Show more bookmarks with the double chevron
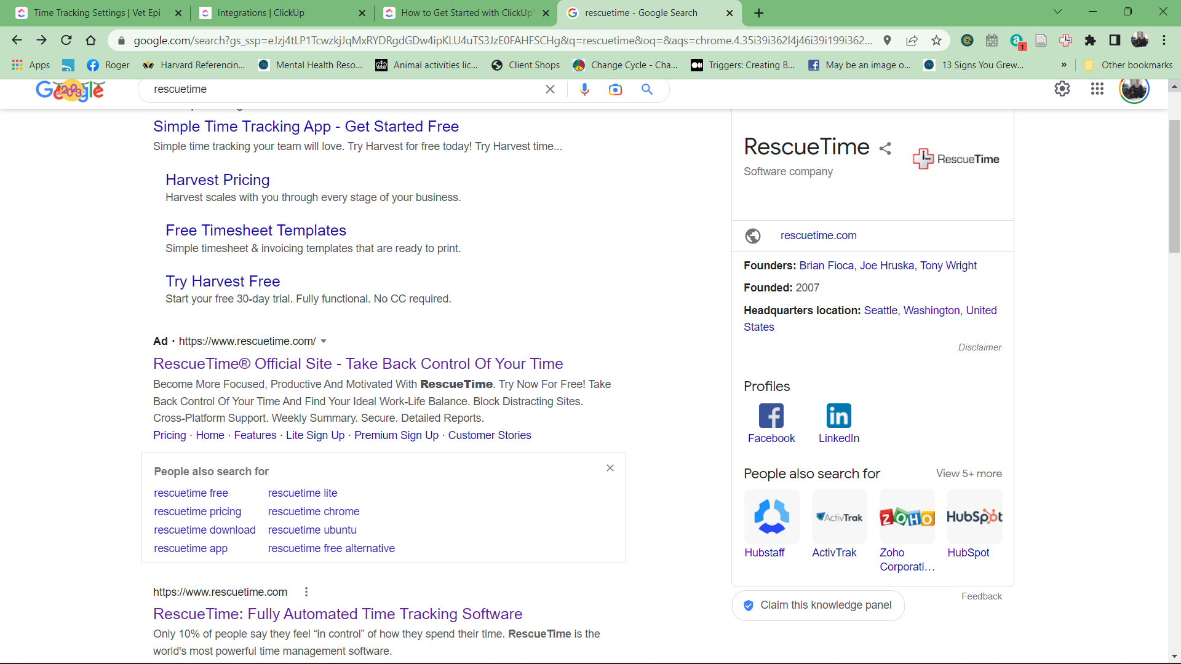Viewport: 1181px width, 664px height. coord(1064,65)
